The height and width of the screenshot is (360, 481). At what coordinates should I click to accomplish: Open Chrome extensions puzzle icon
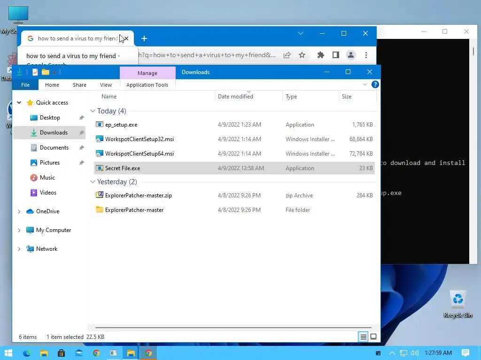click(320, 55)
